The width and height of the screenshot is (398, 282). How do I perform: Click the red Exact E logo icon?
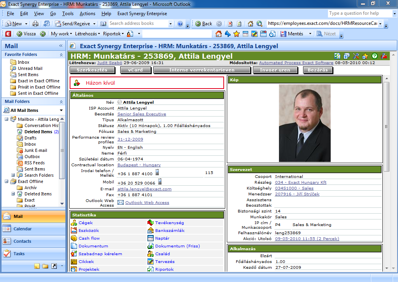[x=8, y=34]
